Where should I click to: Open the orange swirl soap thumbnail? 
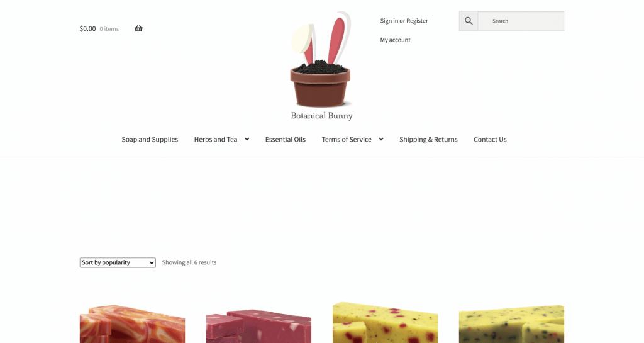[x=132, y=323]
